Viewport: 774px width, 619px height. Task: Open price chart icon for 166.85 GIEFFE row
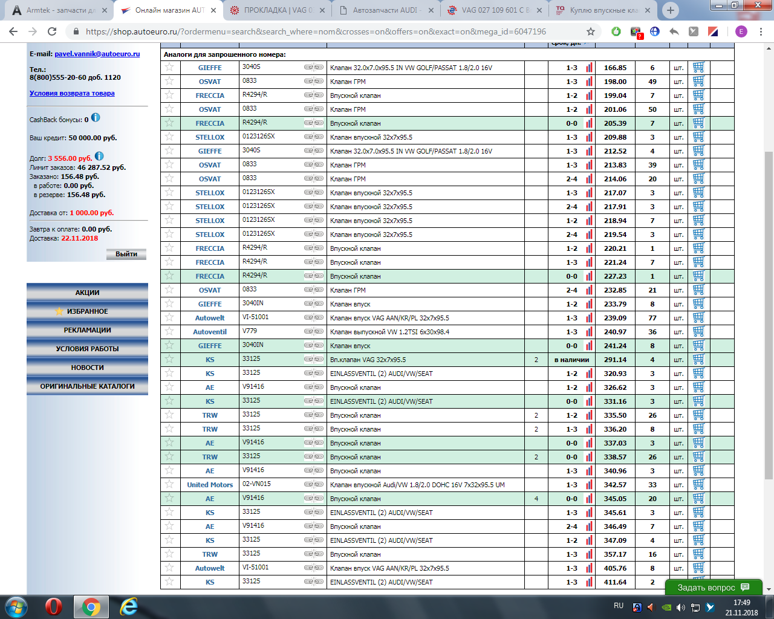click(x=589, y=68)
